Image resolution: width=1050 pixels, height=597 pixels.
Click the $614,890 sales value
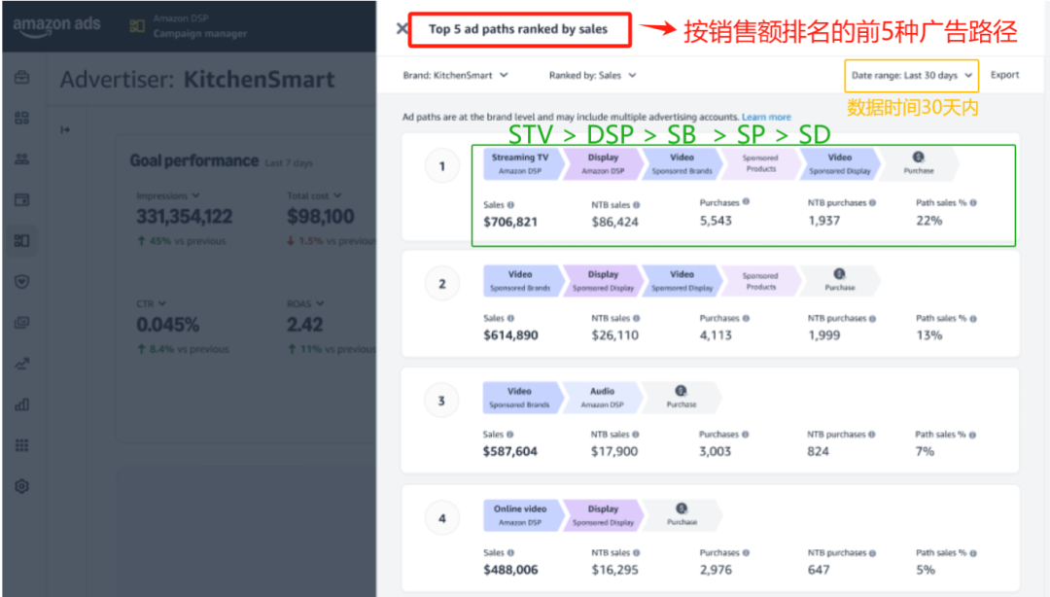[x=510, y=335]
